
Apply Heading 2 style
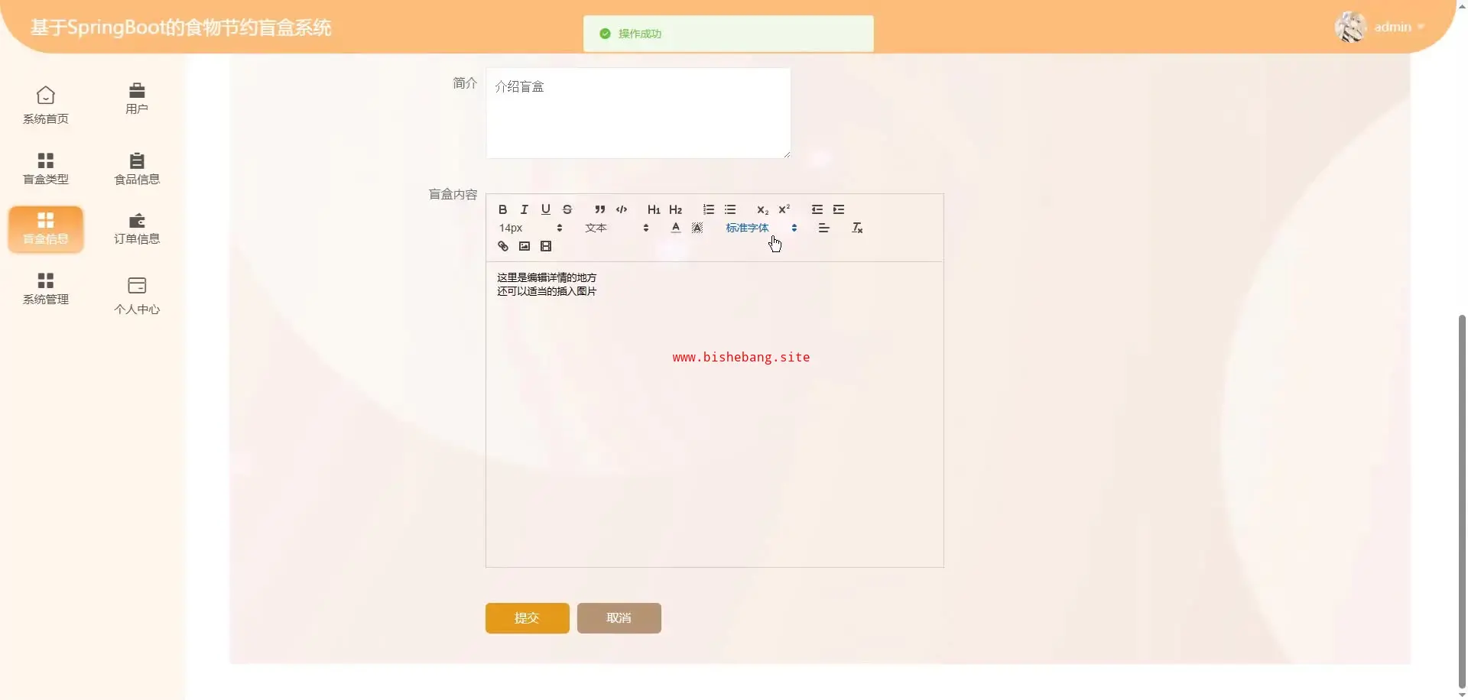tap(675, 209)
